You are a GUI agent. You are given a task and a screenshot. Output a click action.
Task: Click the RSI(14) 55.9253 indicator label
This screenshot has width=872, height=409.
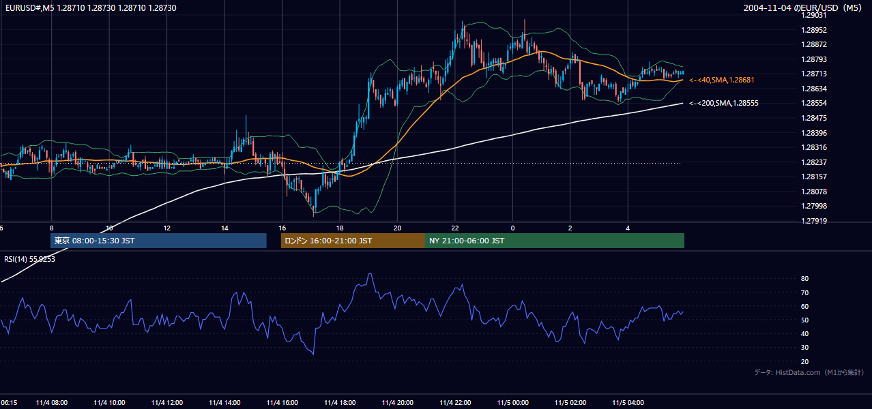click(30, 259)
